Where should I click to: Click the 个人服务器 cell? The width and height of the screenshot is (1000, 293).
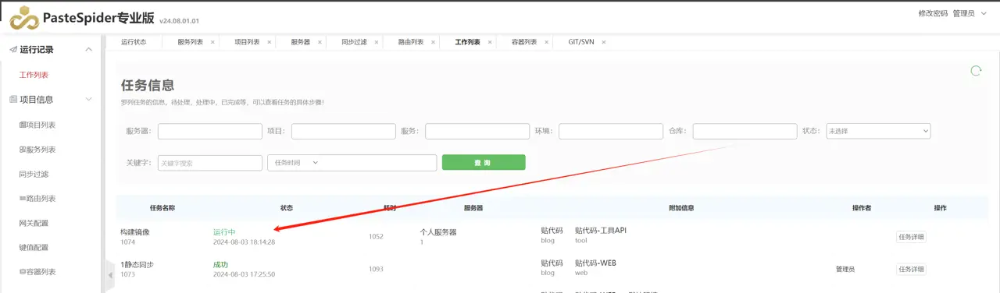pyautogui.click(x=438, y=232)
